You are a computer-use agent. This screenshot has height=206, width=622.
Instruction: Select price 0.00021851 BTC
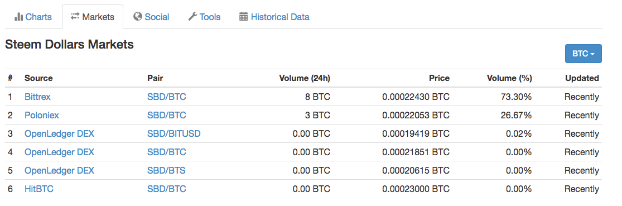(x=416, y=152)
